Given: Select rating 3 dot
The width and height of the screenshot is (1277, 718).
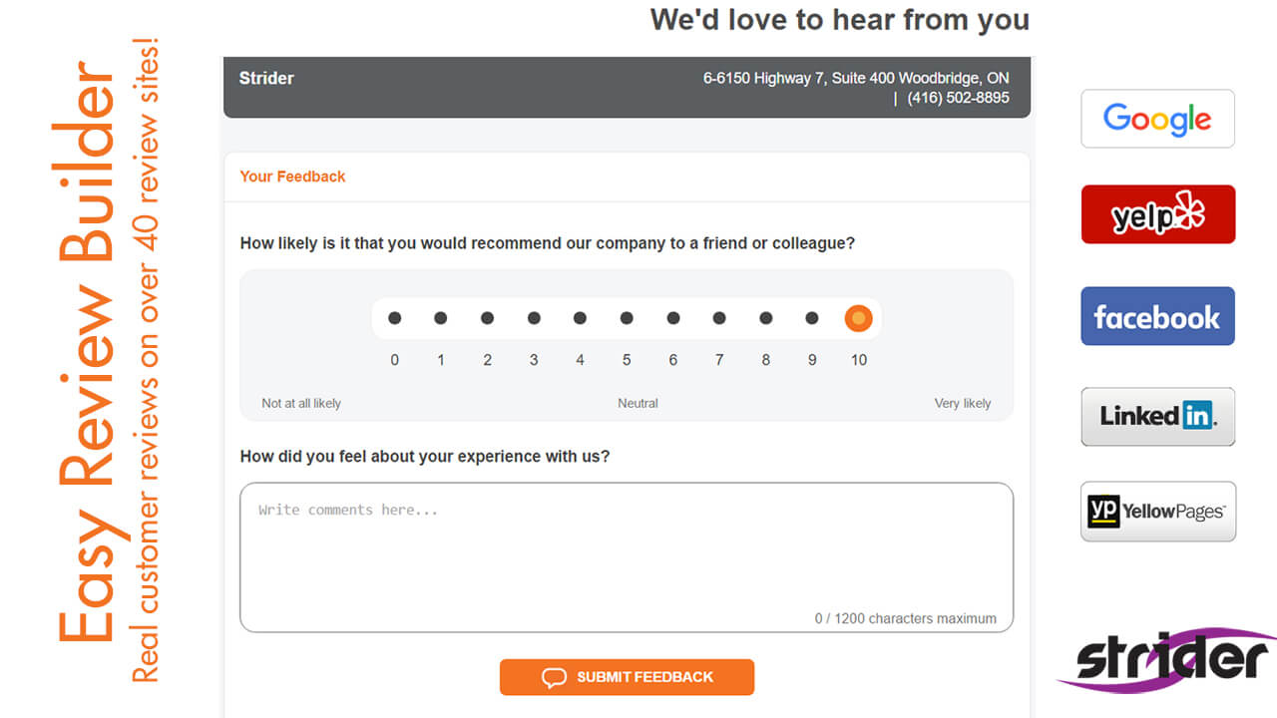Looking at the screenshot, I should (534, 318).
